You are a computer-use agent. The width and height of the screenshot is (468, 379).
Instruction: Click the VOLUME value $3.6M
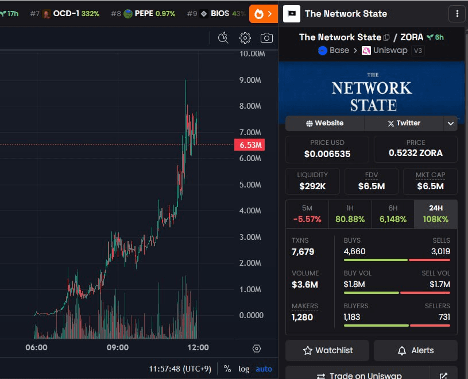point(305,285)
